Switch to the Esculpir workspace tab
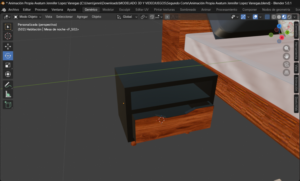 click(x=125, y=10)
